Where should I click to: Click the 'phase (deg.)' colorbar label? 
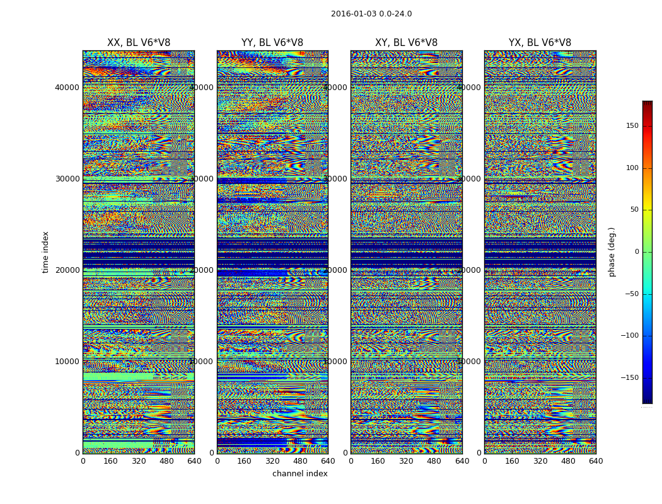(612, 252)
